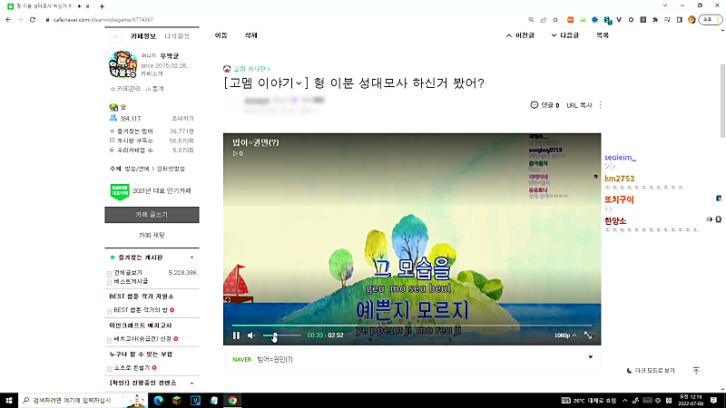Image resolution: width=726 pixels, height=408 pixels.
Task: Switch to the 카페정보 tab
Action: [143, 36]
